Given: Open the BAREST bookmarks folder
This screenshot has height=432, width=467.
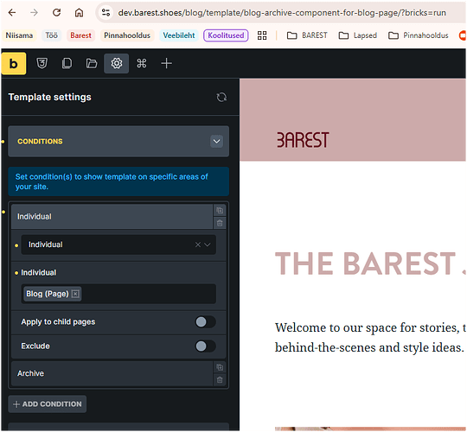Looking at the screenshot, I should pyautogui.click(x=307, y=35).
